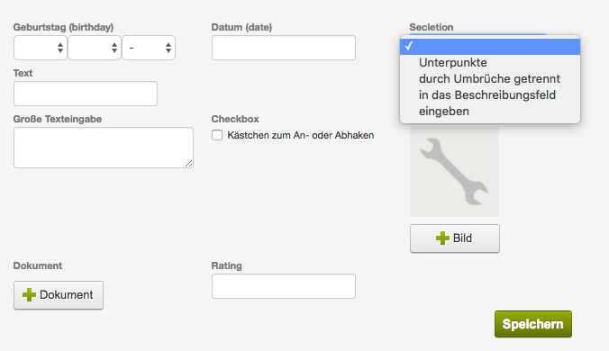The width and height of the screenshot is (609, 351).
Task: Click into the Text input field
Action: tap(86, 94)
